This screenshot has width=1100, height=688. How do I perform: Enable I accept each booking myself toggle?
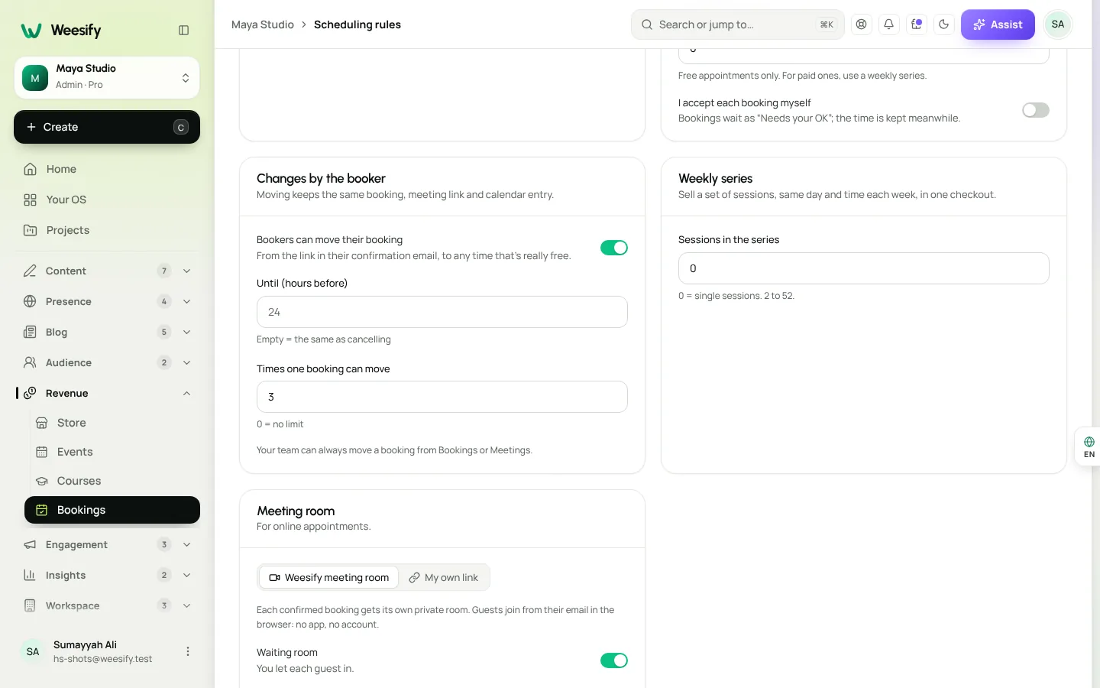(1036, 110)
